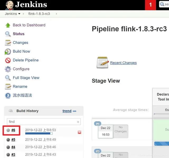This screenshot has width=169, height=158.
Task: Click the #6 badge in Stage View
Action: 97,124
